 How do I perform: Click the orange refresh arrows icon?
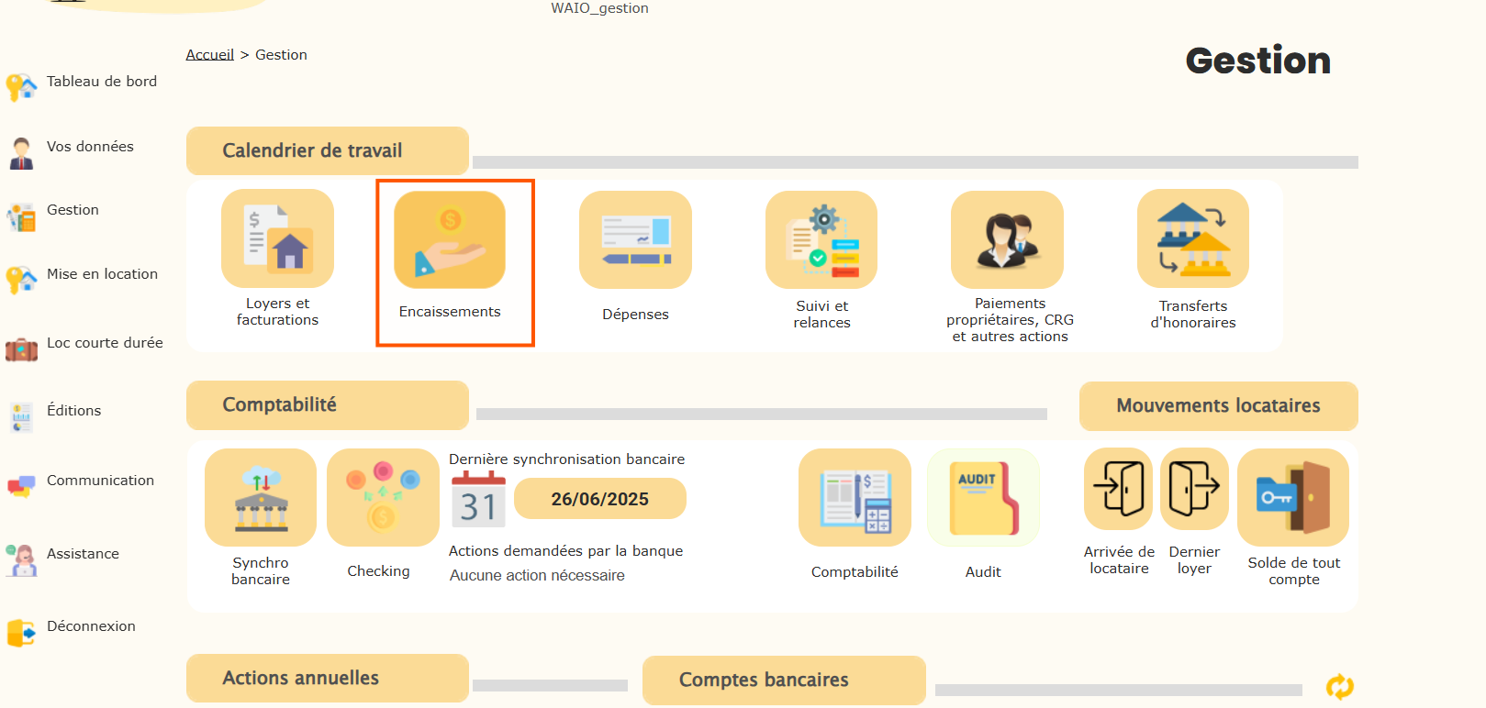(x=1339, y=686)
